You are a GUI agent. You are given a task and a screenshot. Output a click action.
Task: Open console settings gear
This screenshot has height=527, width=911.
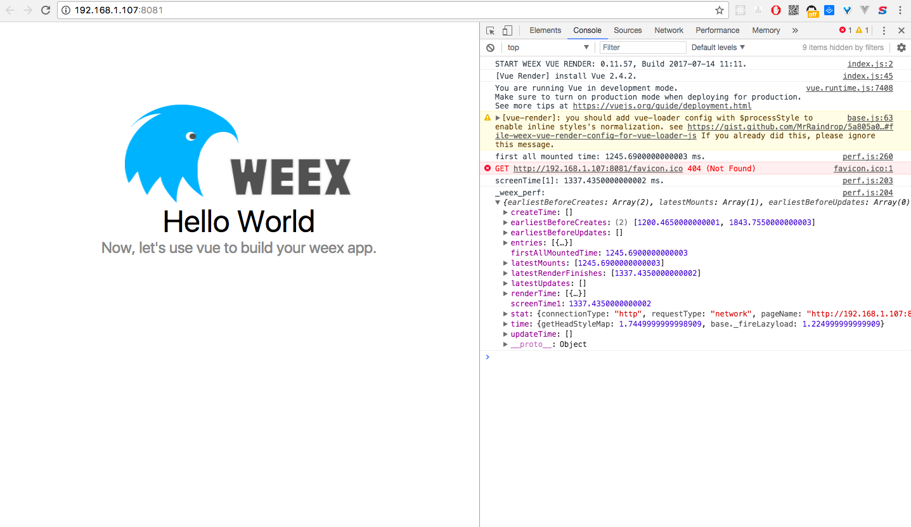[x=901, y=48]
